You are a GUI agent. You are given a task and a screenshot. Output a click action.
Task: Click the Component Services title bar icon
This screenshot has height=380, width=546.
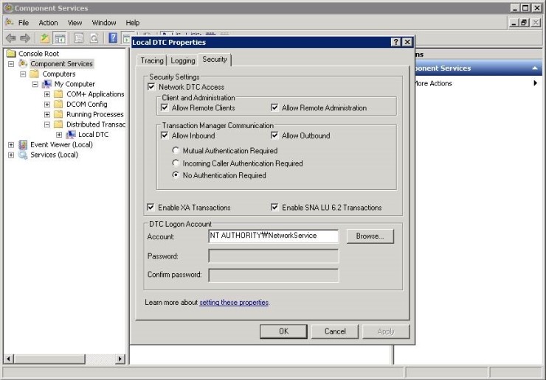pos(8,7)
